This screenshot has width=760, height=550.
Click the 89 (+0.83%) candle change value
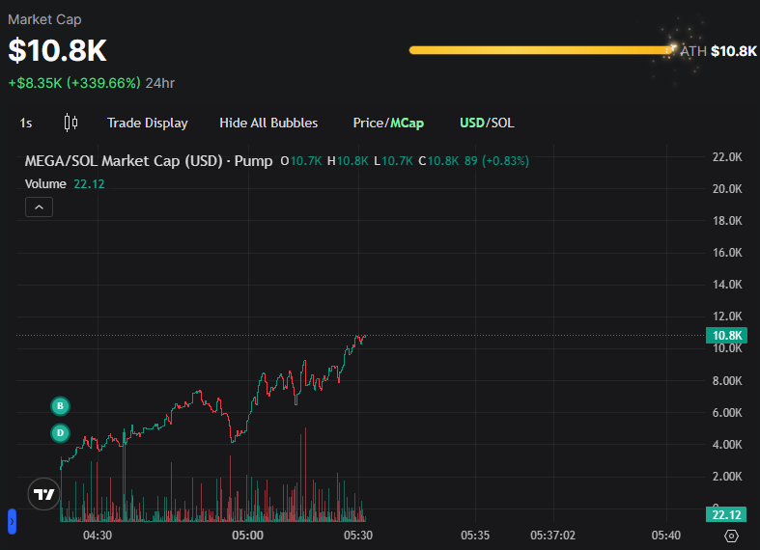point(496,161)
